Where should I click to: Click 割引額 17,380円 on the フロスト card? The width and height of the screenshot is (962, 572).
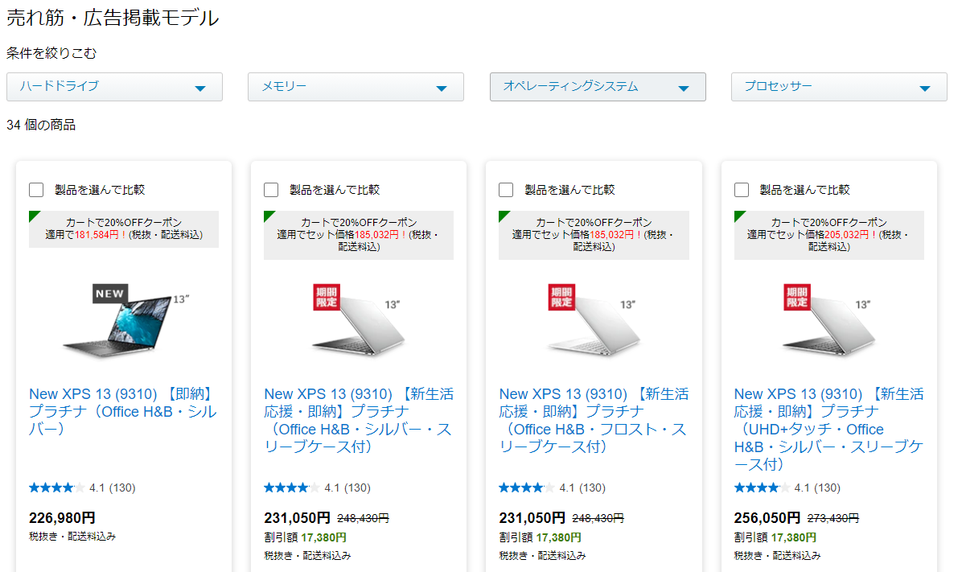[540, 537]
